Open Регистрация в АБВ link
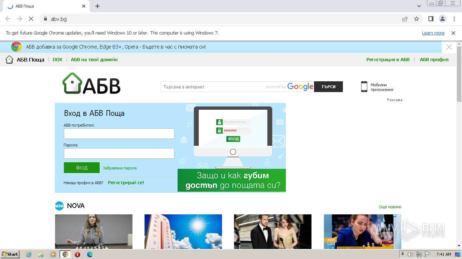This screenshot has height=259, width=462. pyautogui.click(x=388, y=60)
